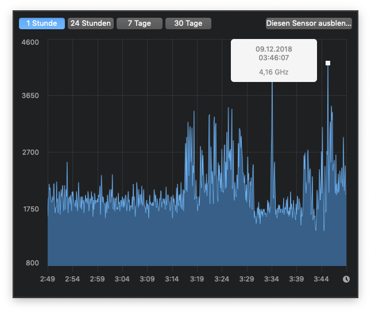Click the 2700 y-axis label

30,152
